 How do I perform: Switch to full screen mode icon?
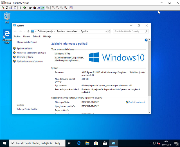coord(71,8)
